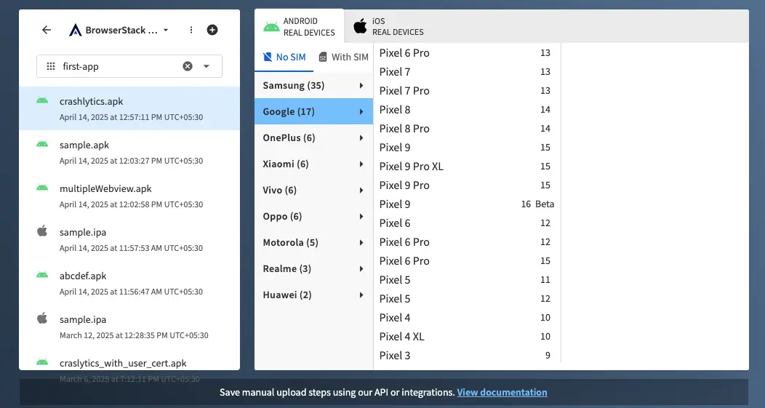765x408 pixels.
Task: Expand the BrowserStack organization dropdown
Action: pos(166,31)
